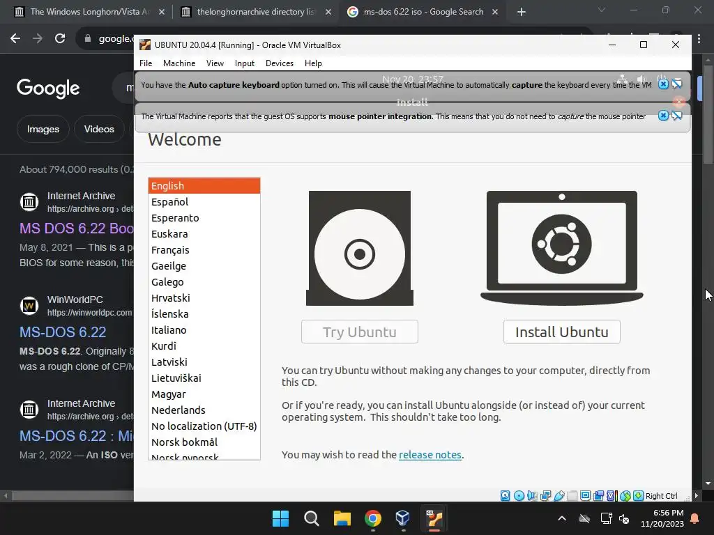Click the Try Ubuntu disc image
This screenshot has height=535, width=714.
[360, 248]
